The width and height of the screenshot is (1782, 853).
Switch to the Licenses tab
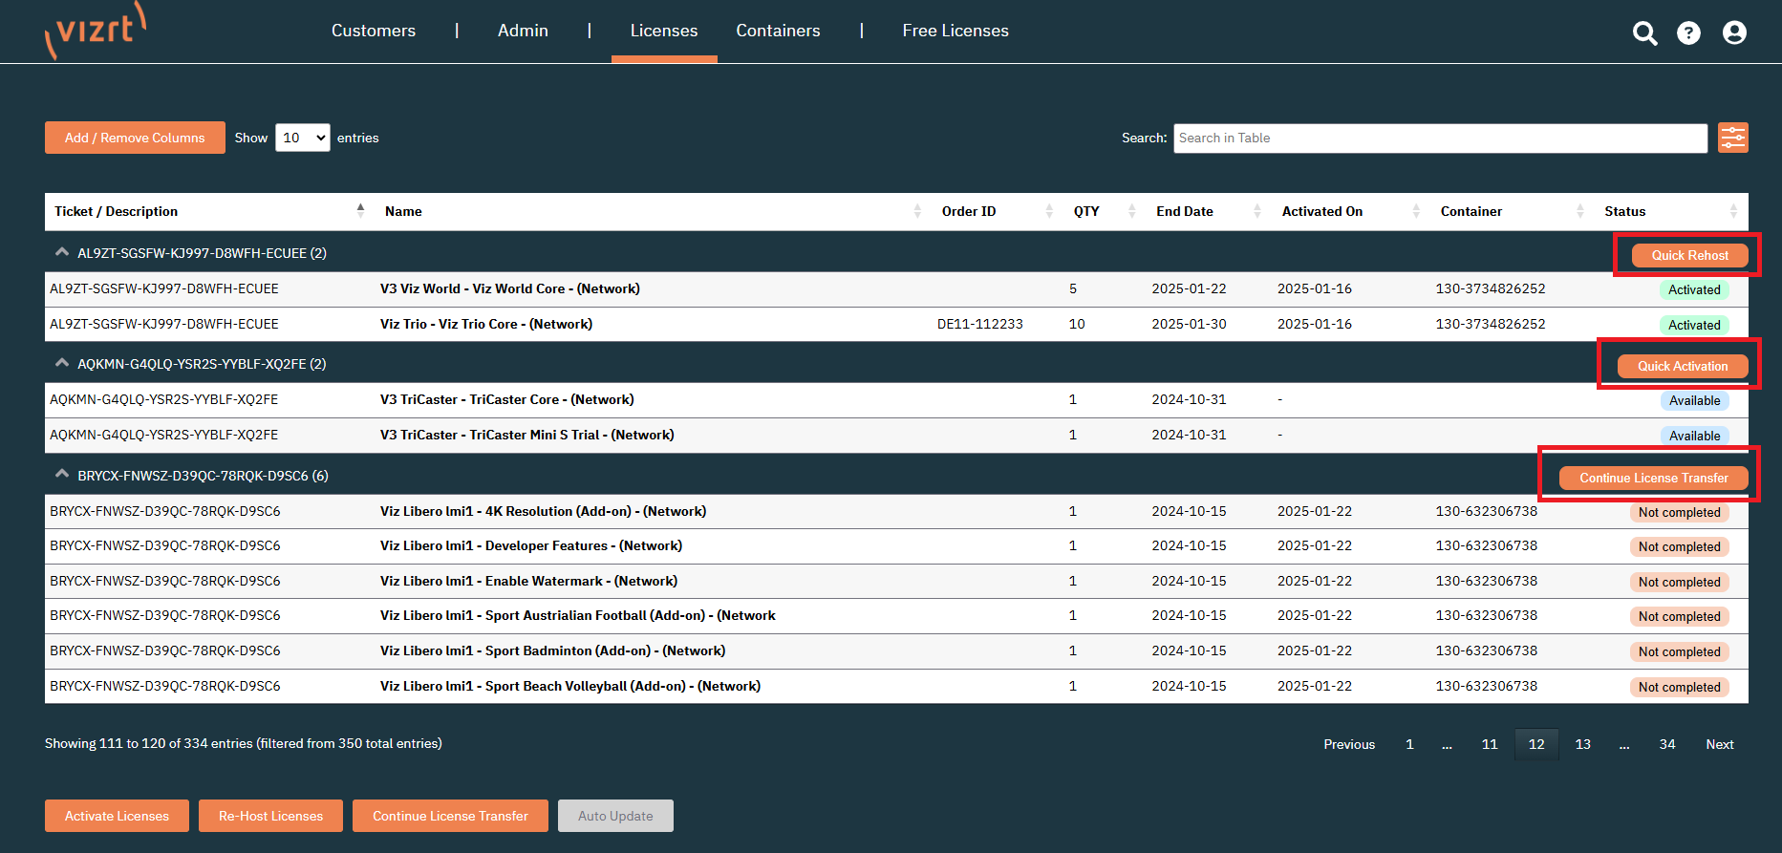(x=664, y=31)
